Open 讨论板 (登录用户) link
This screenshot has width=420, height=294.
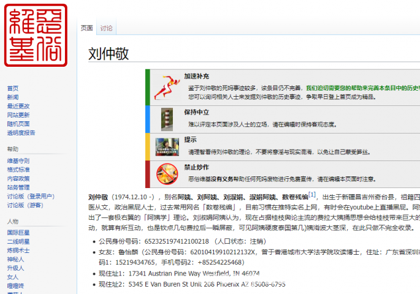29,197
